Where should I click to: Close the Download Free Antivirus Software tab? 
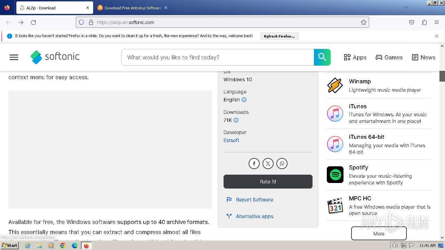coord(166,8)
